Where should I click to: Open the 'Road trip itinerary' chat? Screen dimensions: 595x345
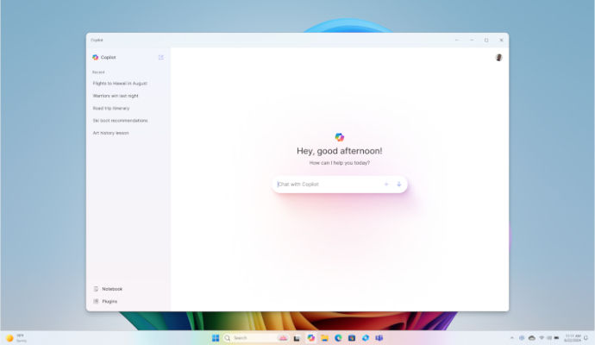click(110, 109)
